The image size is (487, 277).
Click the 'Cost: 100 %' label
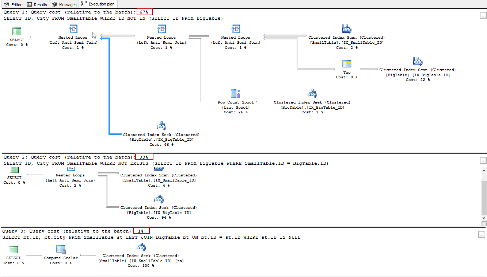[x=141, y=266]
